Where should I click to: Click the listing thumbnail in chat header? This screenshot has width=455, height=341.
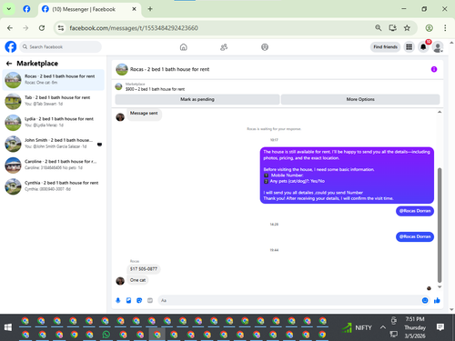tap(122, 69)
